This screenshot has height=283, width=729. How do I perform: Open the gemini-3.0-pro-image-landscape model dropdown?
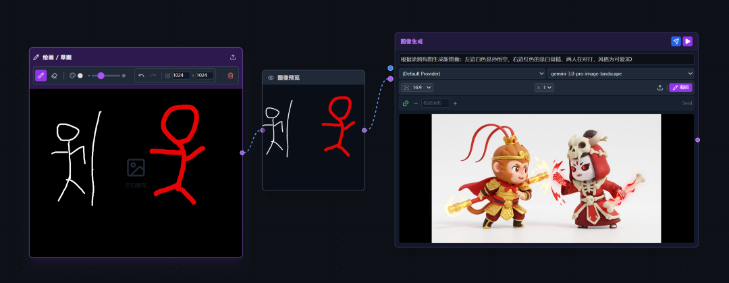(x=621, y=74)
